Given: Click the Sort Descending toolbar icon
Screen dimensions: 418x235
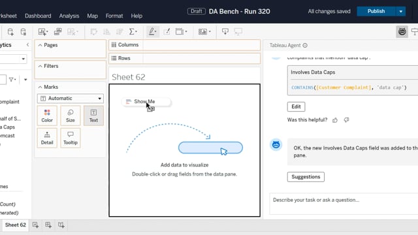Looking at the screenshot, I should pos(120,32).
